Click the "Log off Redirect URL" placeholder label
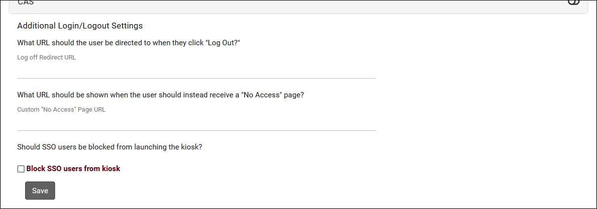The height and width of the screenshot is (209, 597). click(x=47, y=58)
